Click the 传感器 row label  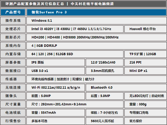point(13,79)
